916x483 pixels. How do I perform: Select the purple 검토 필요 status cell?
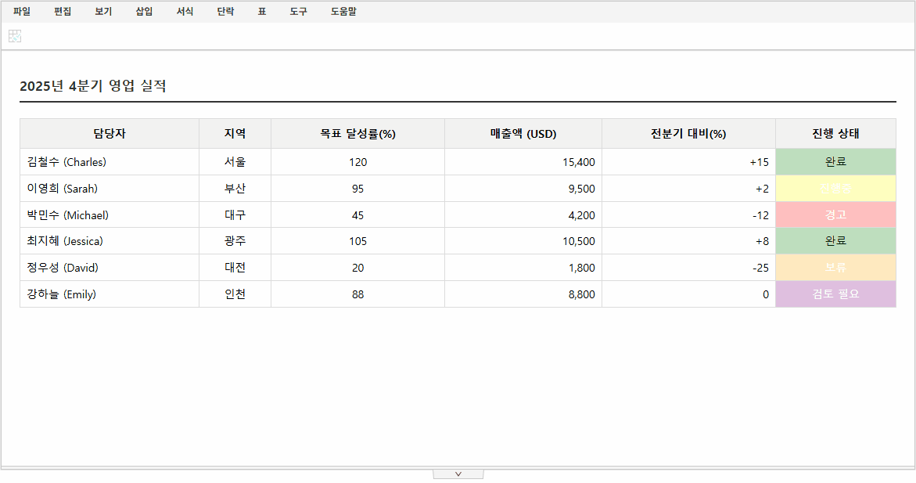point(835,294)
